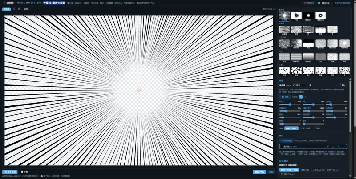Image resolution: width=356 pixels, height=179 pixels.
Task: Open the background image picker button
Action: [27, 9]
